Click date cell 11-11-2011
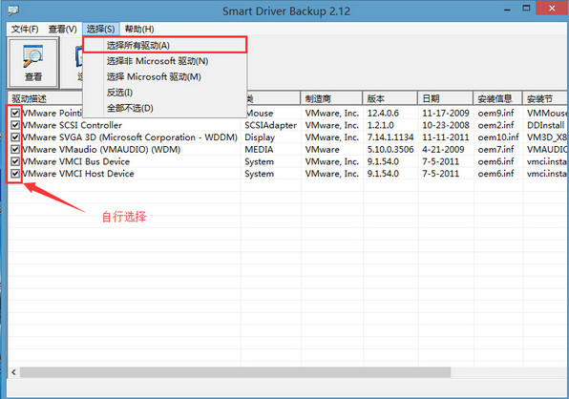 [x=446, y=137]
